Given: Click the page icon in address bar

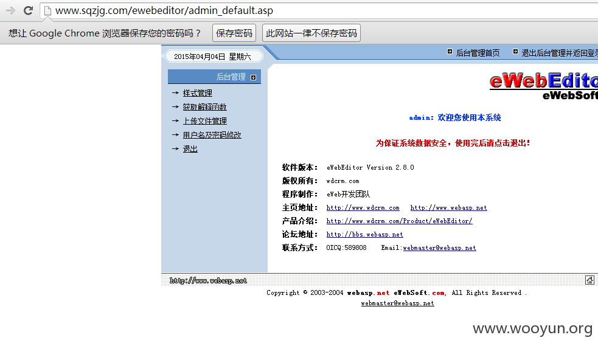Looking at the screenshot, I should [47, 11].
